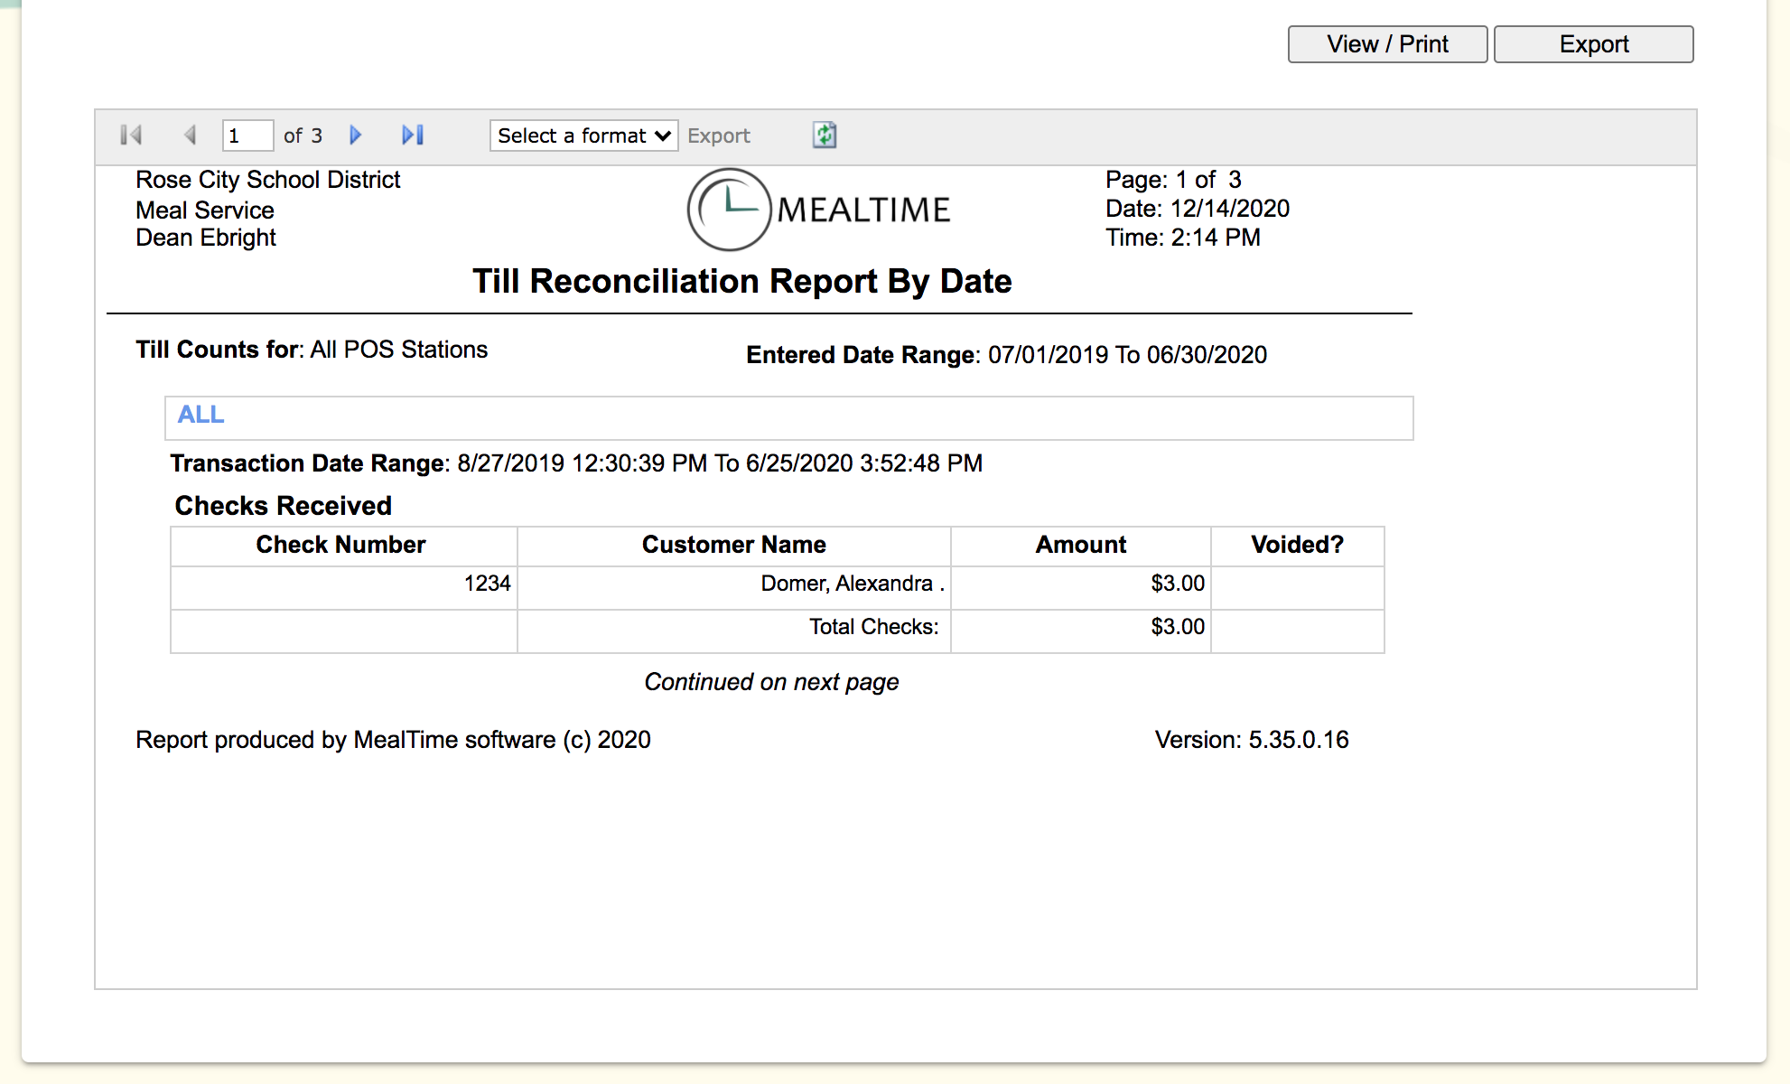Viewport: 1790px width, 1084px height.
Task: Open the Select a format dropdown
Action: [x=583, y=135]
